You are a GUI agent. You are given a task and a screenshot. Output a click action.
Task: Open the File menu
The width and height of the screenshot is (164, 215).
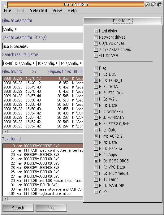7,11
